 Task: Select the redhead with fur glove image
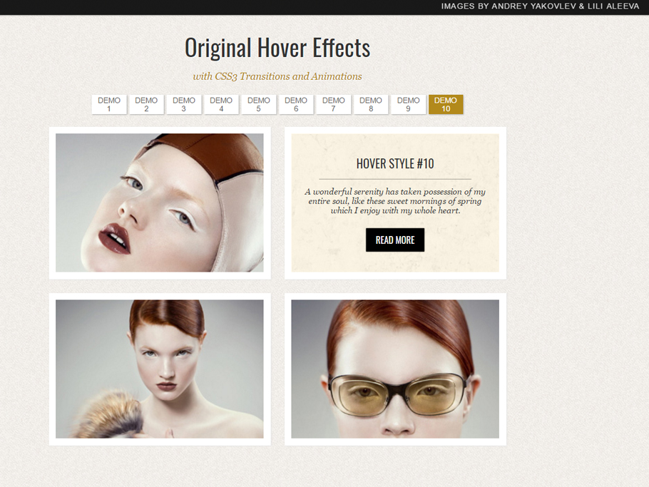point(159,368)
